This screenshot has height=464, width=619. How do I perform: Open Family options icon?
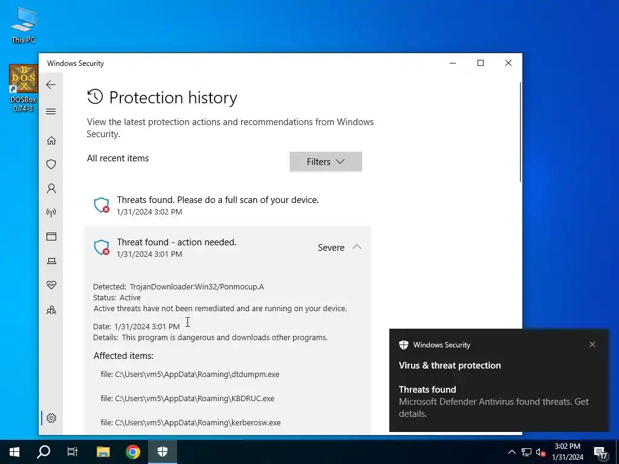[51, 310]
